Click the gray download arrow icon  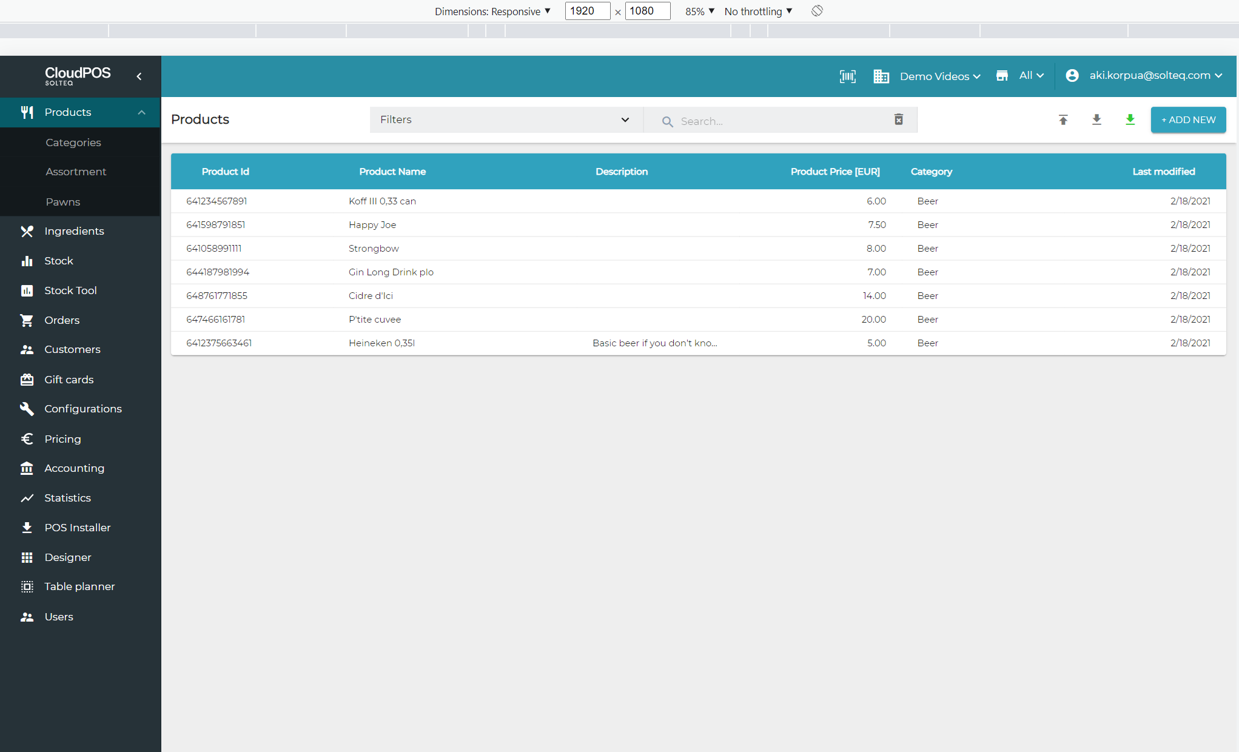pyautogui.click(x=1096, y=120)
